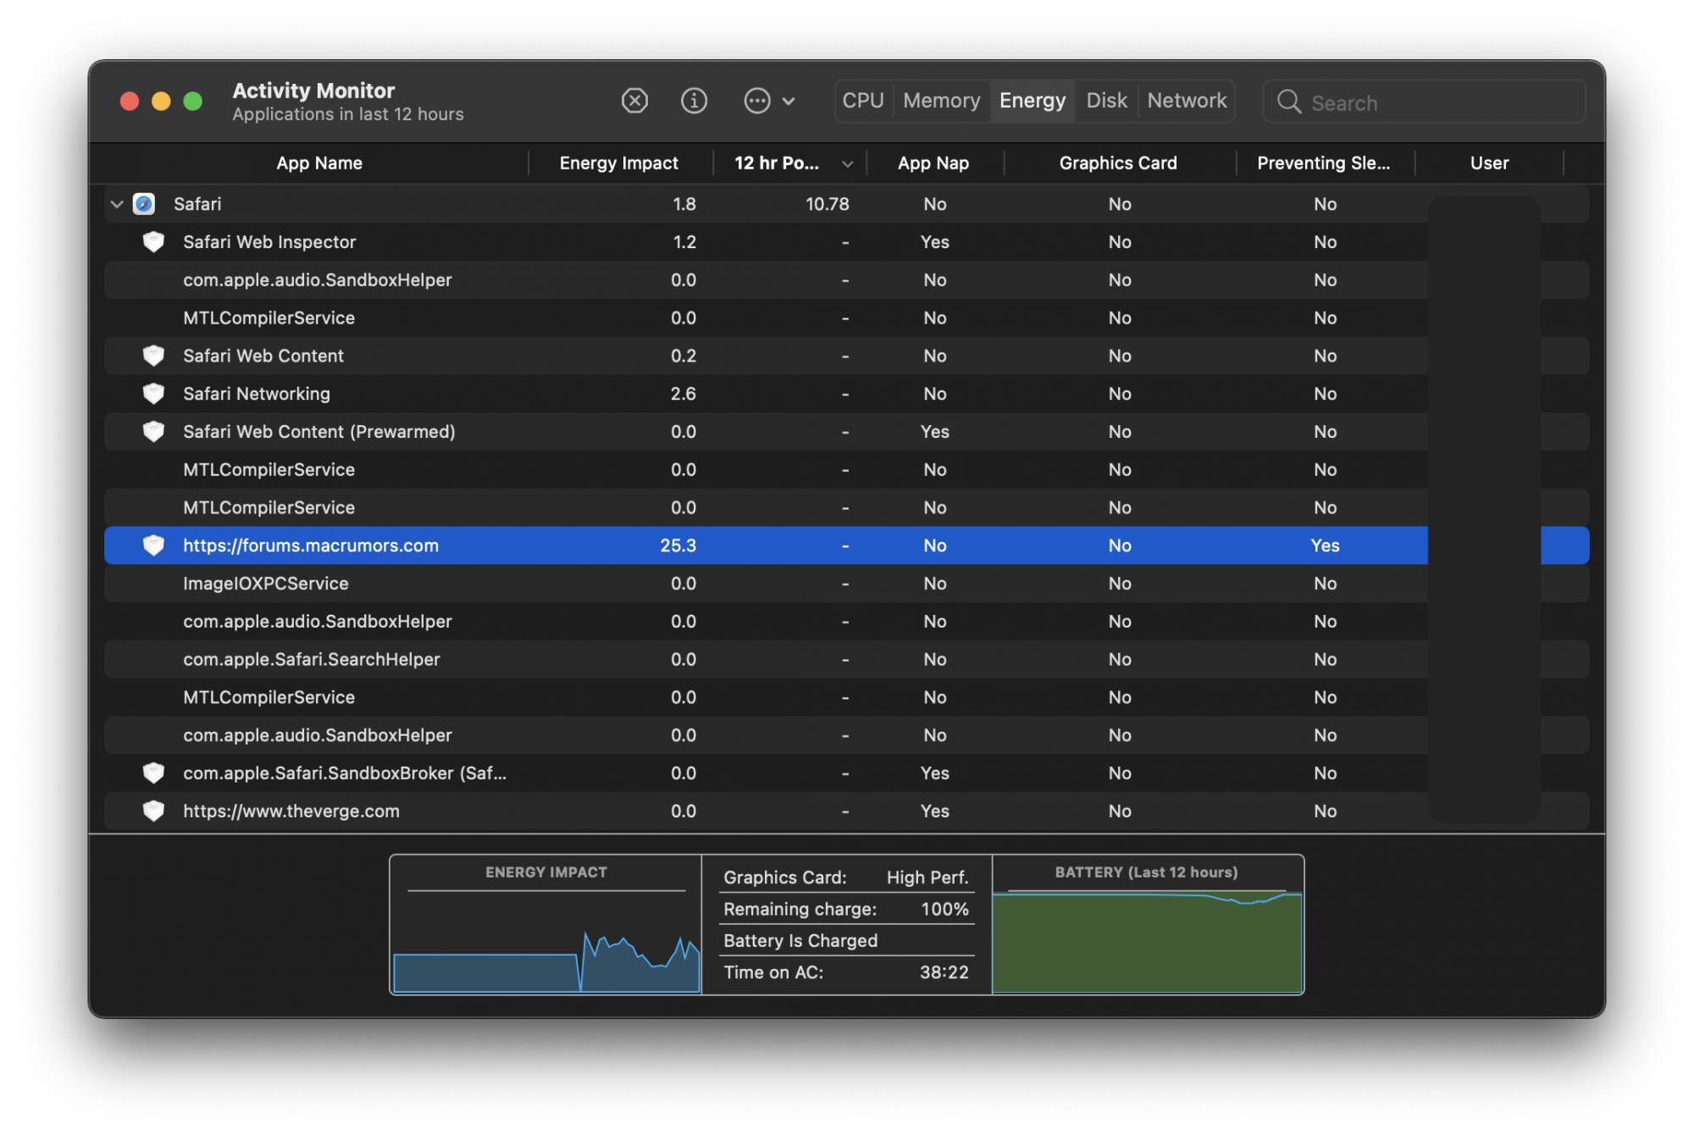Screen dimensions: 1694x1135
Task: Click shield icon beside Safari Networking
Action: (x=153, y=394)
